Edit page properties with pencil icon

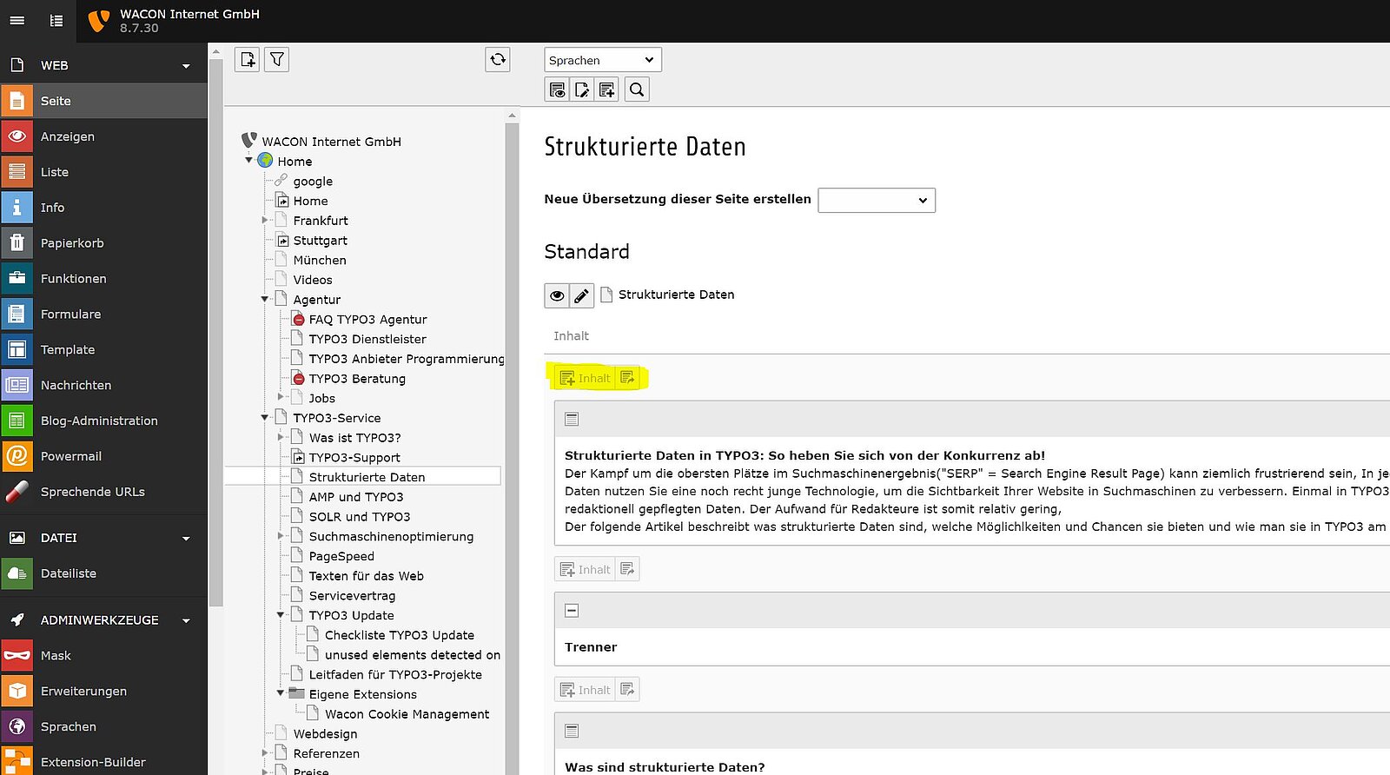coord(581,295)
